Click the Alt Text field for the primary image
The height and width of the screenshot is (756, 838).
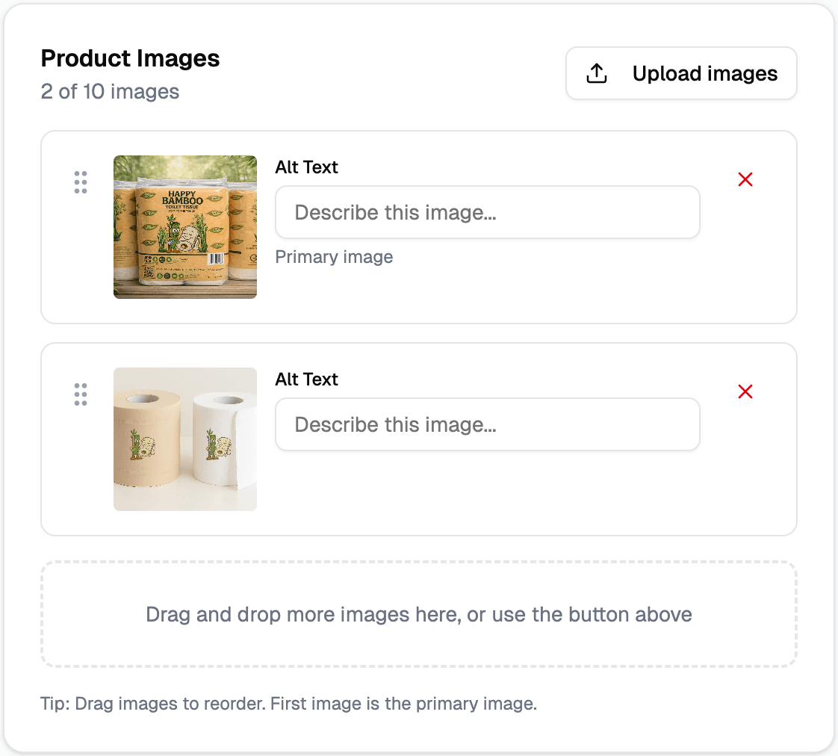pos(487,212)
